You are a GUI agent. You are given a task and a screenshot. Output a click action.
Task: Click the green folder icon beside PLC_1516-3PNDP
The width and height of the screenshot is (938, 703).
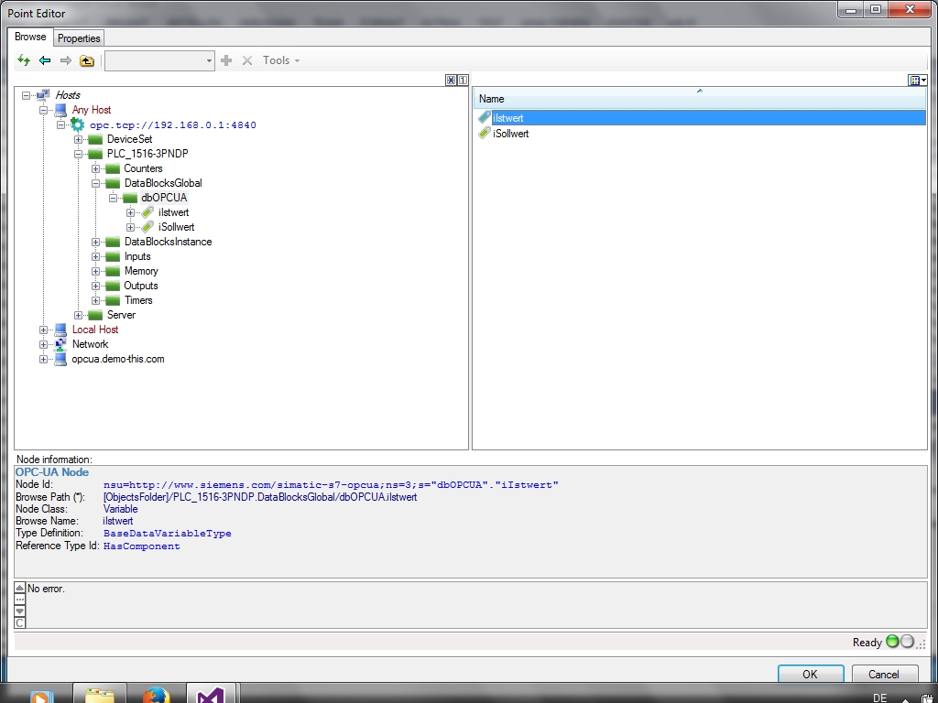95,154
